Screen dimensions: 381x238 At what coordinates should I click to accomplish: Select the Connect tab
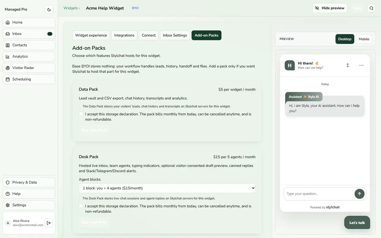(149, 35)
